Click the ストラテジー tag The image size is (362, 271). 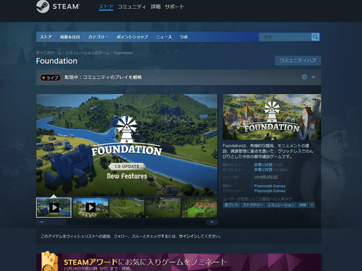point(253,205)
